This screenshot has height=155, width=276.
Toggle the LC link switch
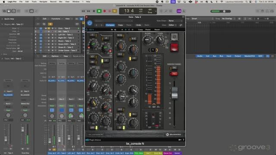105,61
